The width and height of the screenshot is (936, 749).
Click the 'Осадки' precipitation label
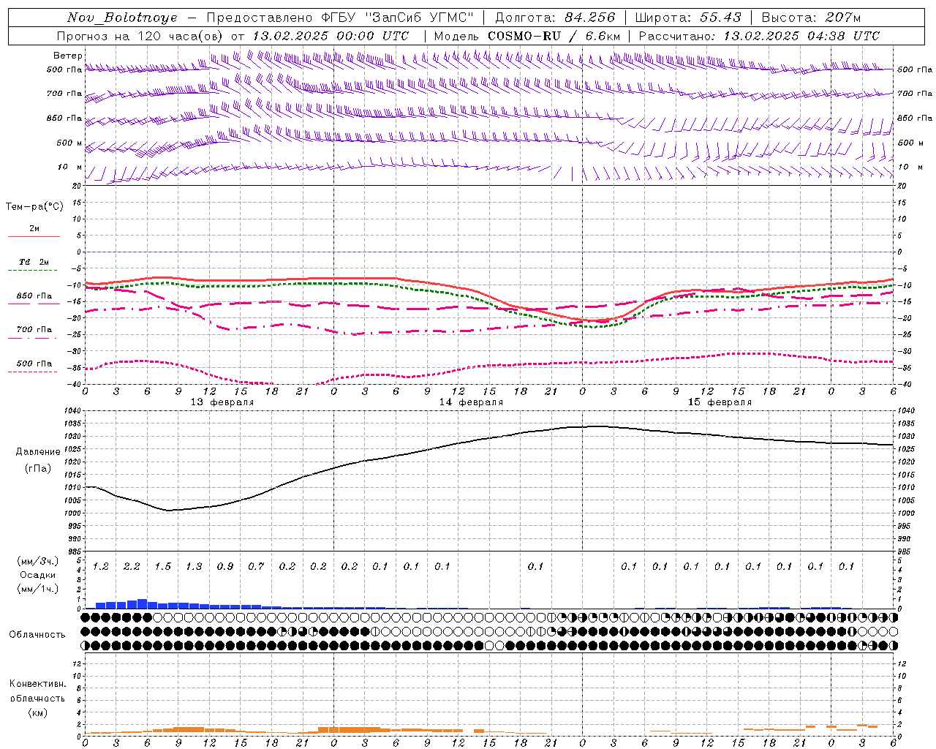pyautogui.click(x=38, y=575)
